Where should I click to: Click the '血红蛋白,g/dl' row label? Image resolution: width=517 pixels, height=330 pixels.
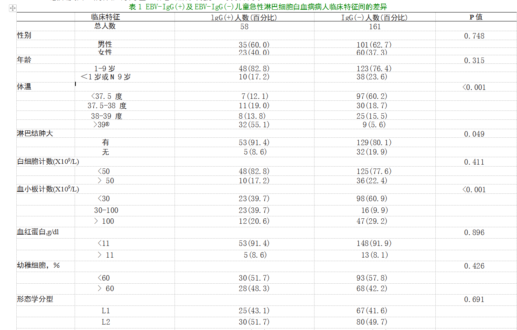coord(38,232)
